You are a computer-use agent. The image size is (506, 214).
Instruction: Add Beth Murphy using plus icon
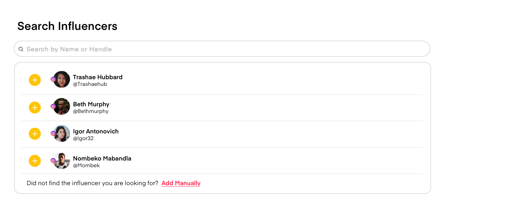coord(35,107)
